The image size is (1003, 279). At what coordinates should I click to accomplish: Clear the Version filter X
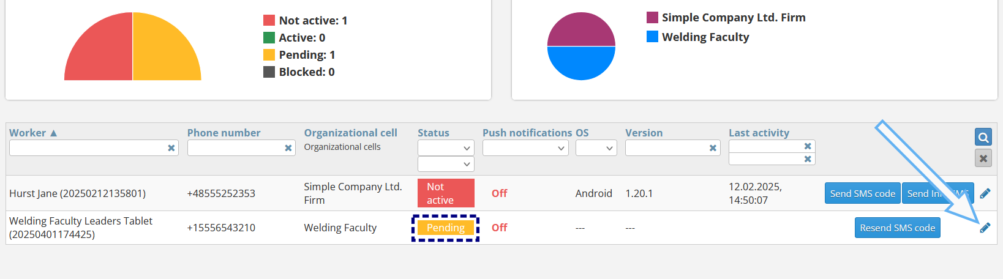[x=713, y=148]
